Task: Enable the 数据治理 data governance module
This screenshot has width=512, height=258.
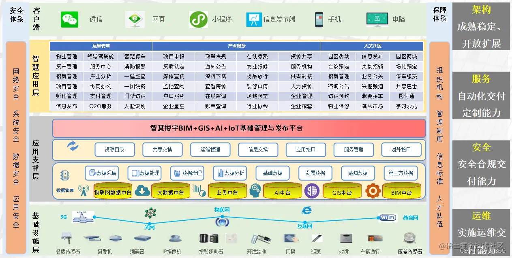Action: click(x=187, y=173)
